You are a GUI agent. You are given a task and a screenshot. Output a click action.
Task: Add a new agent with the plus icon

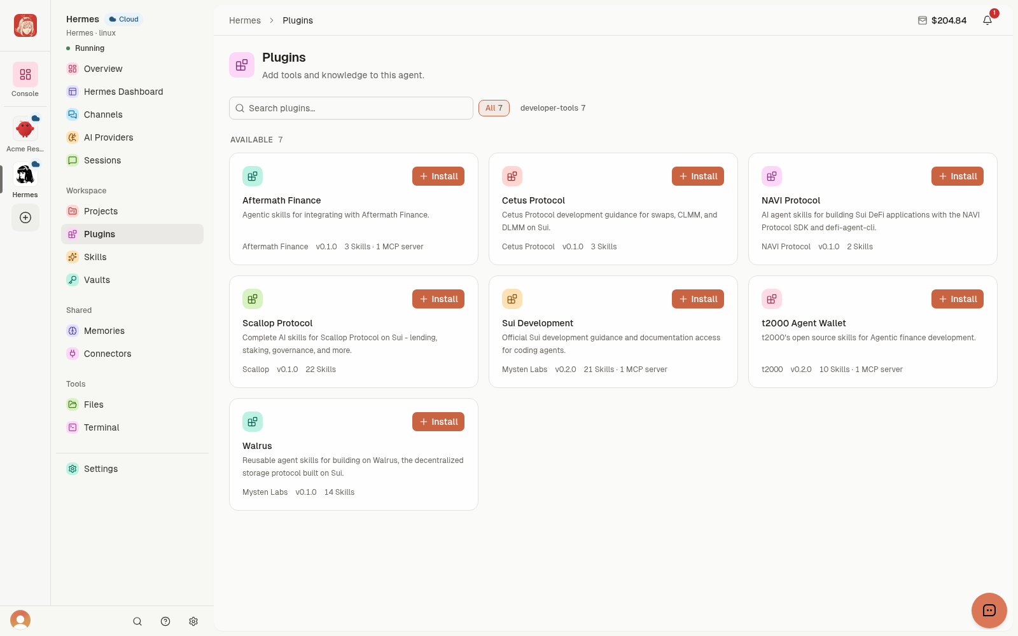(x=25, y=218)
